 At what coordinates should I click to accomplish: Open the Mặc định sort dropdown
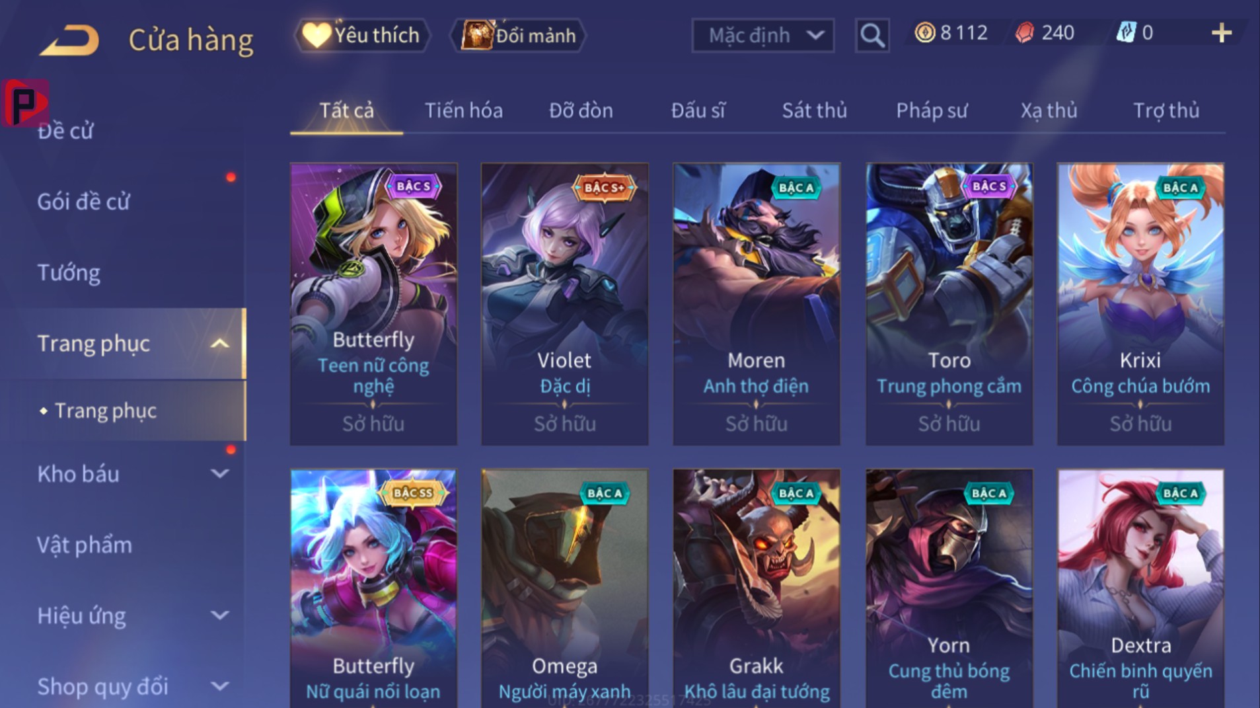click(x=762, y=35)
